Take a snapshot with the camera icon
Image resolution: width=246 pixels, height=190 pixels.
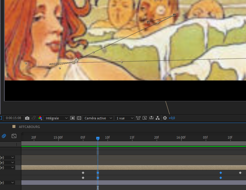tap(27, 118)
